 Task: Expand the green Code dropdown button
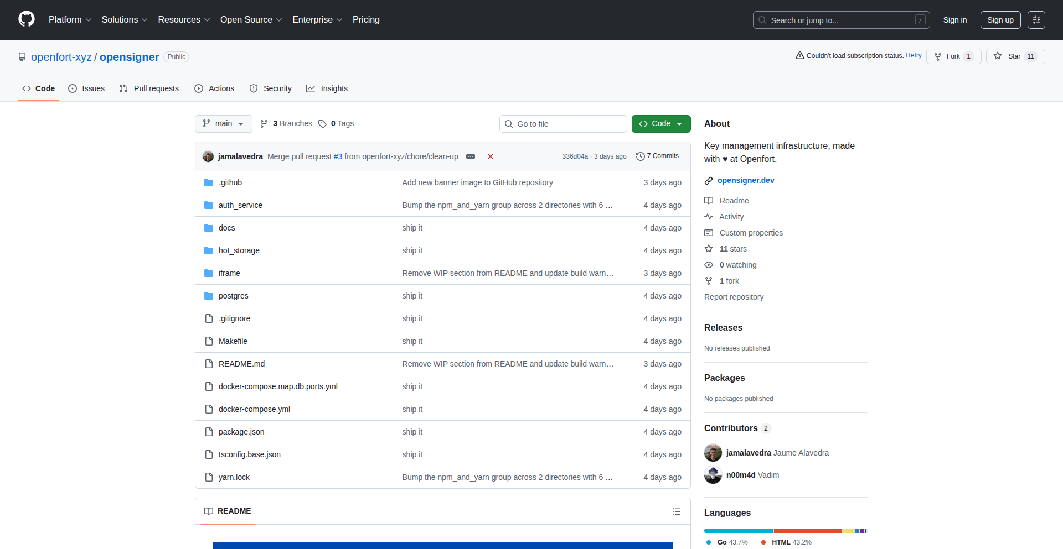[x=661, y=124]
